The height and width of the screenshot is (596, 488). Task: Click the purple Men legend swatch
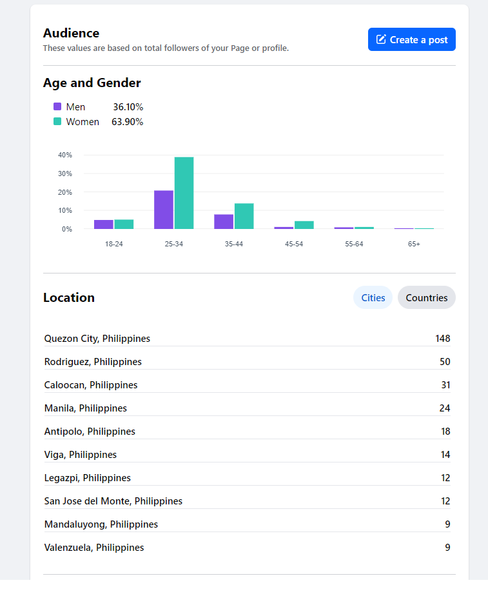(57, 106)
